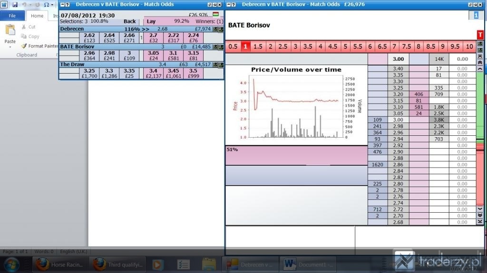The width and height of the screenshot is (487, 273).
Task: Click the Debrecen selection name
Action: 72,29
